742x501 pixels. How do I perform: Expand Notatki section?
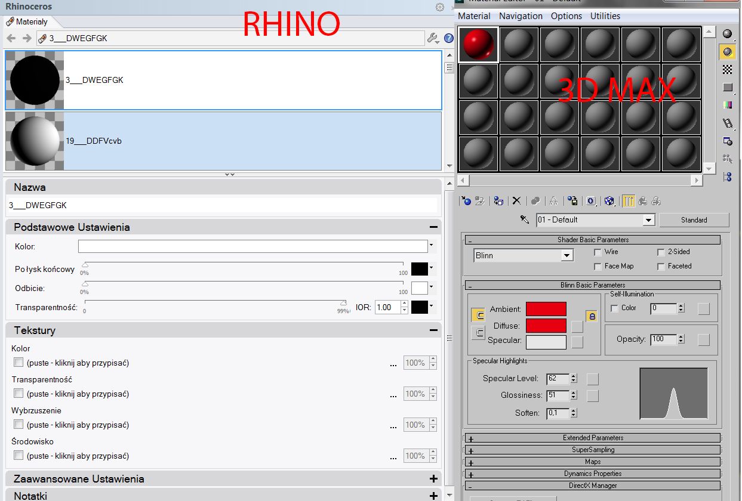[x=433, y=496]
